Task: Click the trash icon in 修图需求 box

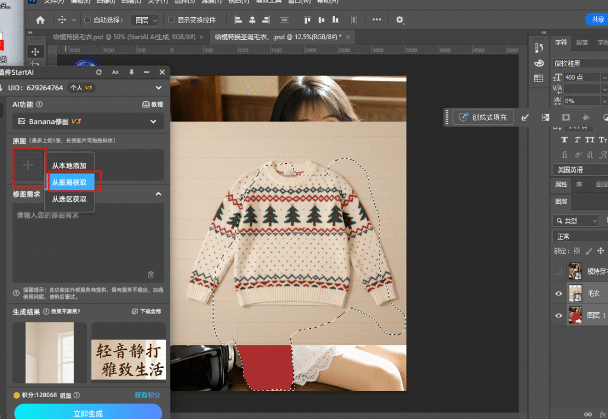Action: (151, 275)
